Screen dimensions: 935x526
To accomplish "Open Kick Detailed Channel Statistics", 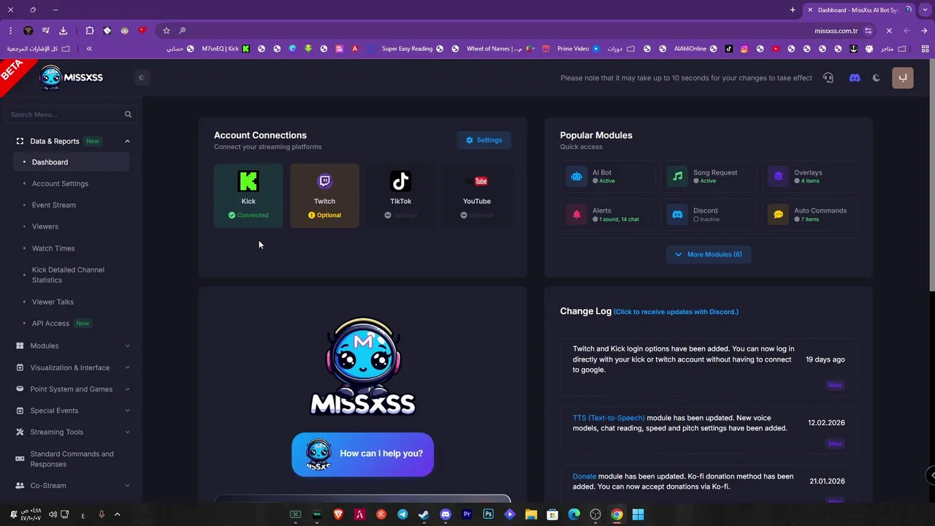I will click(x=68, y=275).
